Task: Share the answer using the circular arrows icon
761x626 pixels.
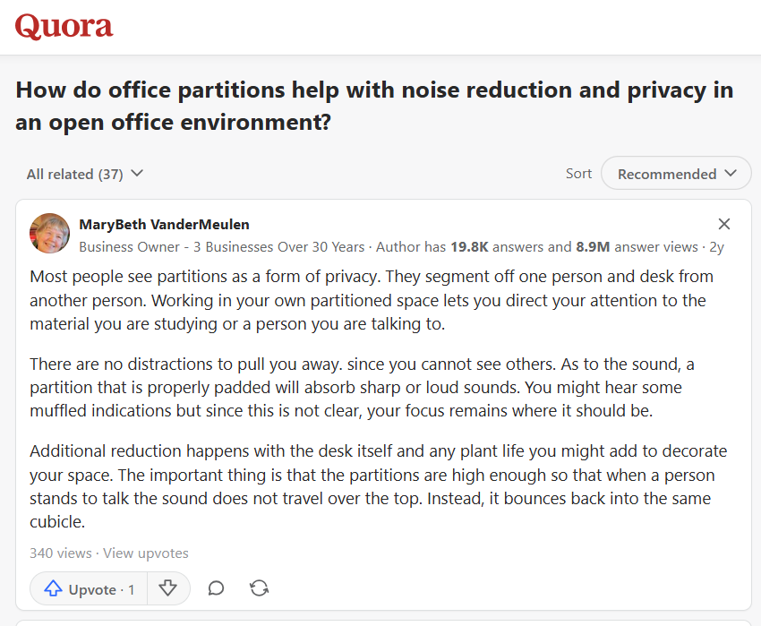Action: click(260, 588)
